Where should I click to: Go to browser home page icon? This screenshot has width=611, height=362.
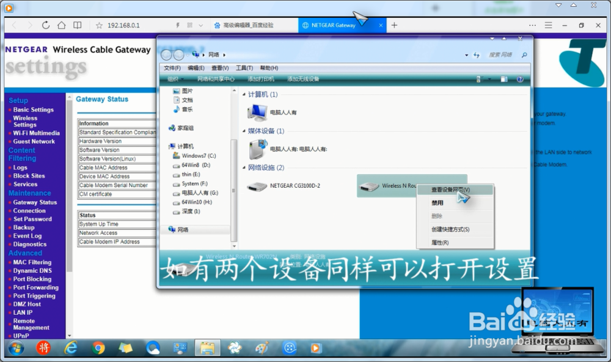pyautogui.click(x=62, y=25)
